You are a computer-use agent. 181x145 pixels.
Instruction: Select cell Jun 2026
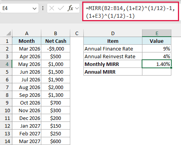tap(27, 72)
